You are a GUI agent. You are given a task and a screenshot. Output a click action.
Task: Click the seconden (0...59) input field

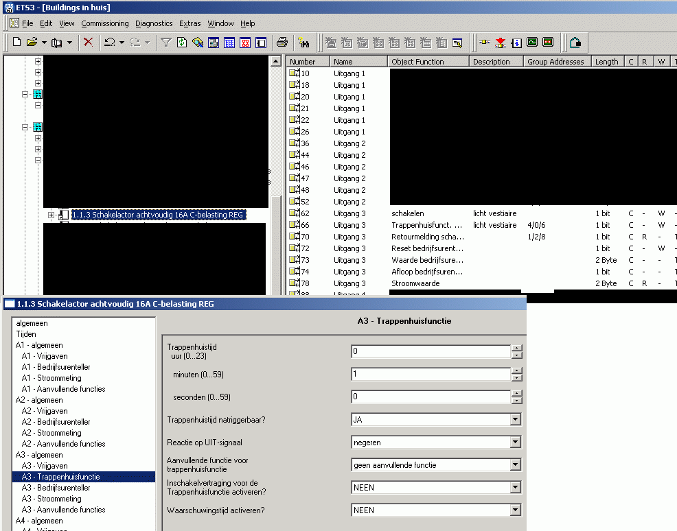[x=431, y=397]
